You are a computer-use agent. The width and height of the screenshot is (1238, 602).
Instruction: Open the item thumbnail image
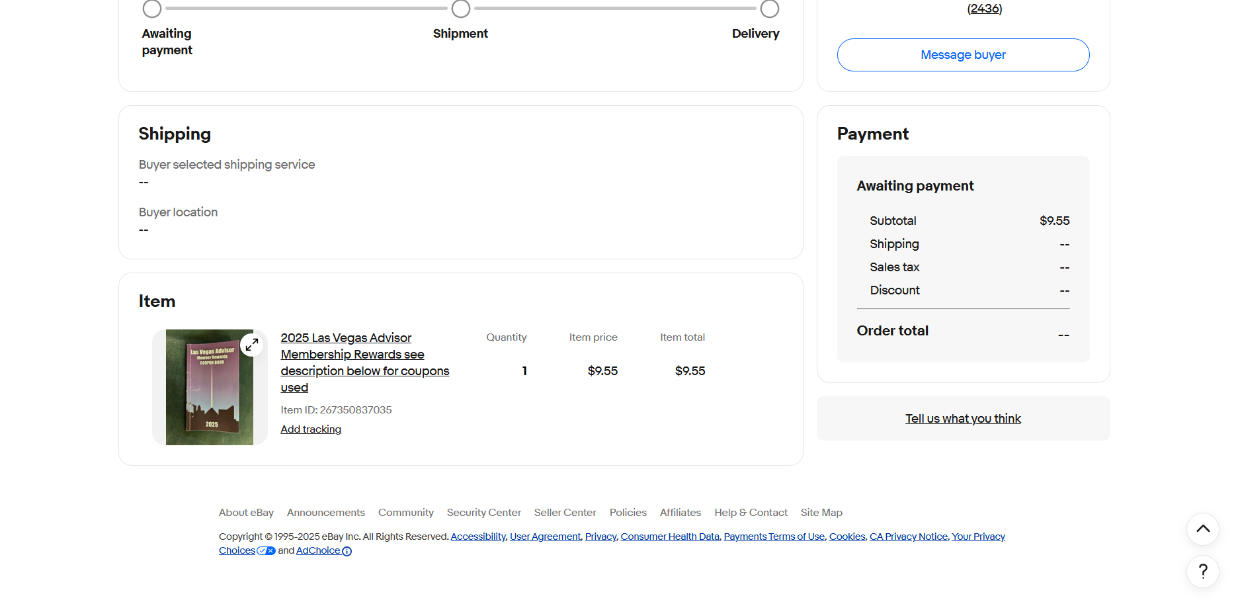[210, 387]
